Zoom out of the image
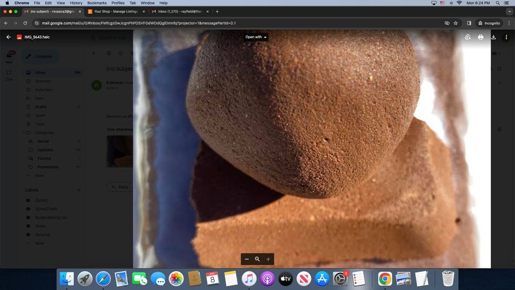 pyautogui.click(x=246, y=259)
